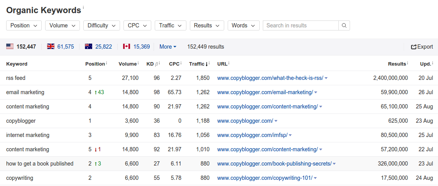Viewport: 438px width, 186px height.
Task: Open the Volume filter dropdown
Action: point(62,25)
